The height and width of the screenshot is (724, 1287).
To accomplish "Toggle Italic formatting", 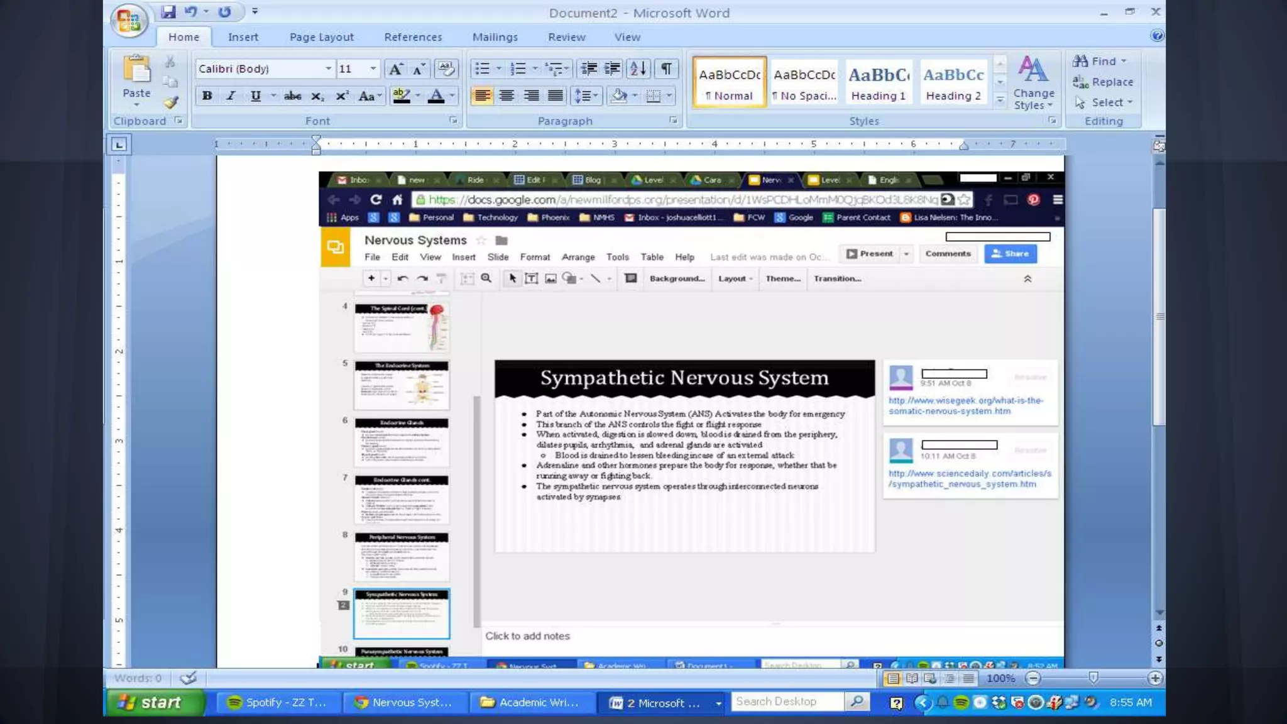I will coord(231,96).
